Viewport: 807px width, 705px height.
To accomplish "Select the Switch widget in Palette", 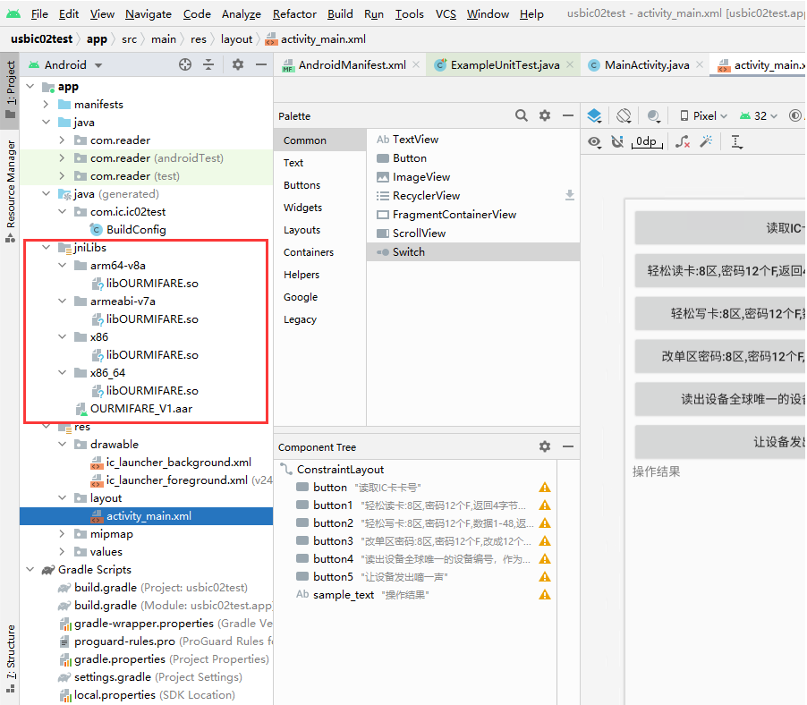I will click(x=408, y=252).
